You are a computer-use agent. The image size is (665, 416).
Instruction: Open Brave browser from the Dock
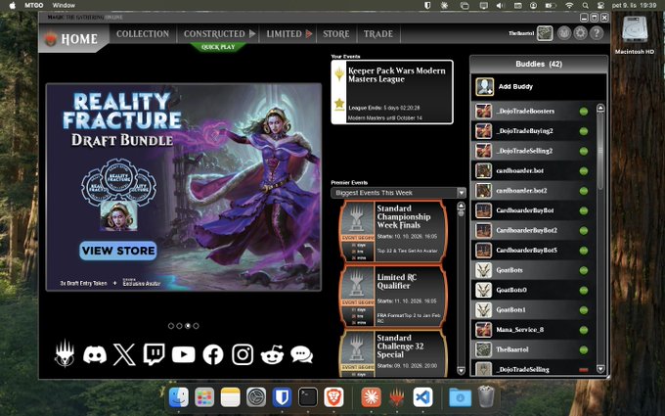333,397
